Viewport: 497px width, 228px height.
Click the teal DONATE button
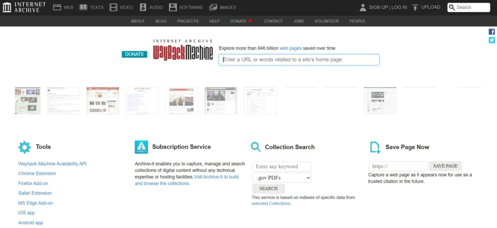click(134, 54)
